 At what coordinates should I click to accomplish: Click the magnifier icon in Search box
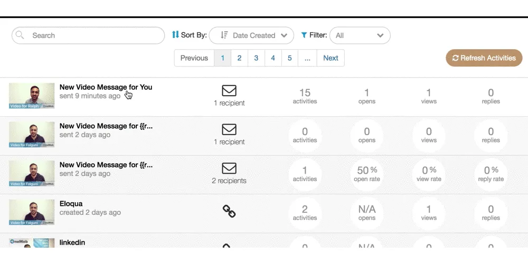20,35
